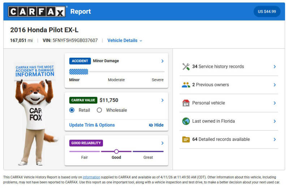Select the Wholesale value radio button

point(99,110)
